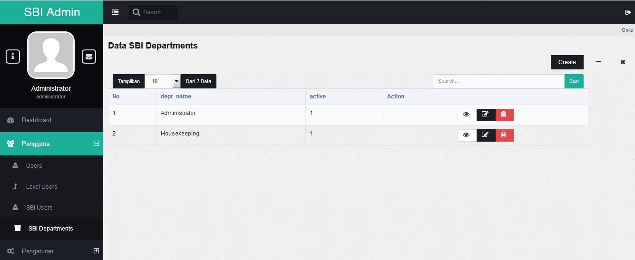The image size is (635, 260).
Task: Delete the Housekeeping department row
Action: (504, 135)
